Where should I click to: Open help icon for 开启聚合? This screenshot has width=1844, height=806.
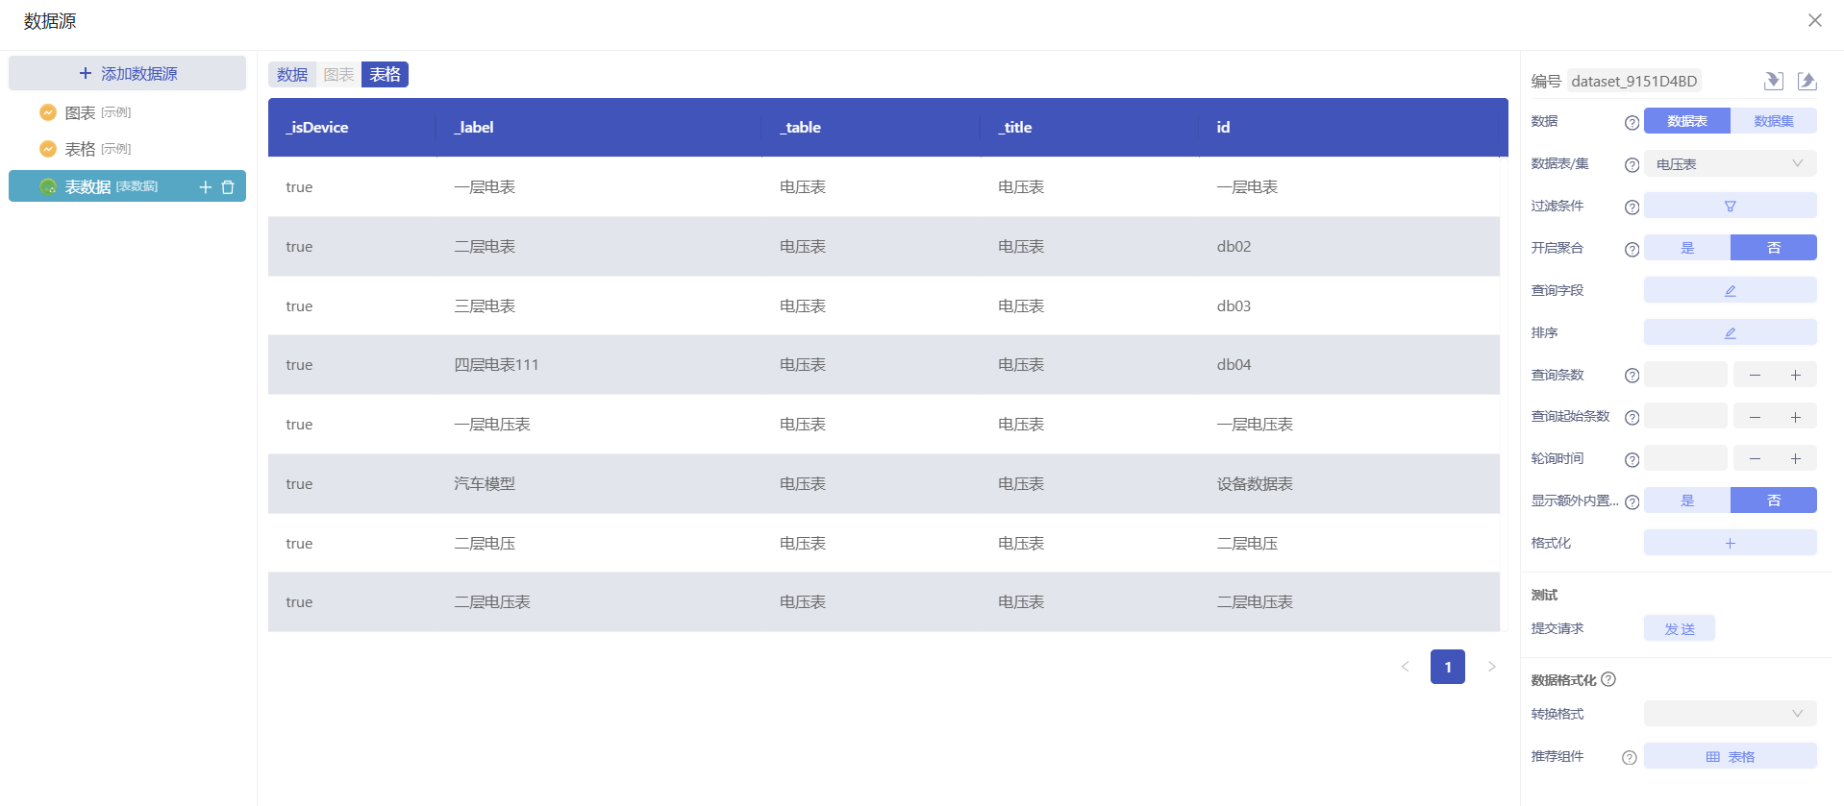pos(1632,249)
